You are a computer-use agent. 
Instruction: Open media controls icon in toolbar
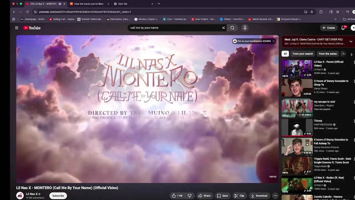pyautogui.click(x=348, y=12)
